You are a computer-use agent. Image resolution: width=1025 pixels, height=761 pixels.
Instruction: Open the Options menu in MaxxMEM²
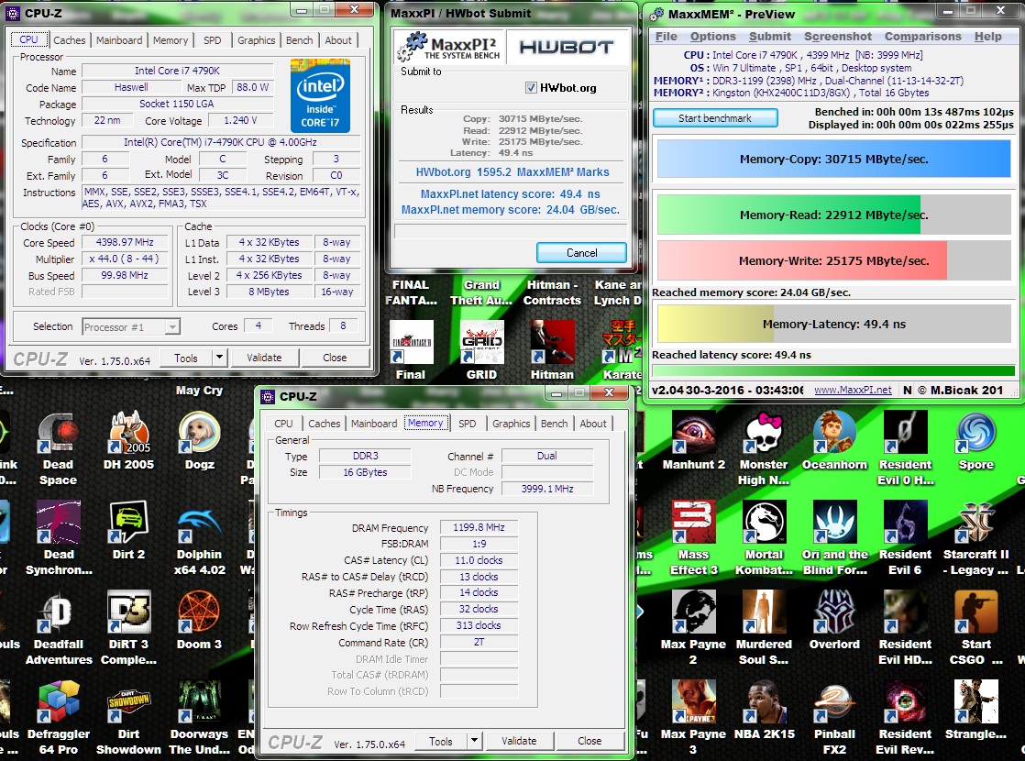point(713,37)
